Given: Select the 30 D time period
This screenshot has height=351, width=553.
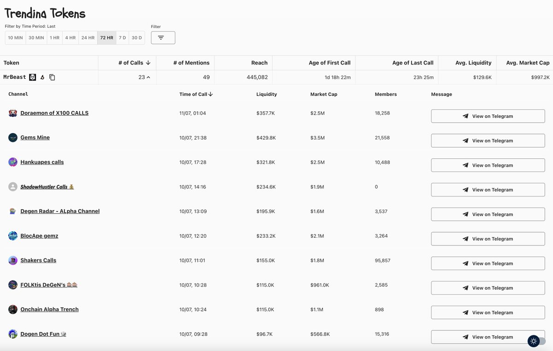Looking at the screenshot, I should pos(137,38).
